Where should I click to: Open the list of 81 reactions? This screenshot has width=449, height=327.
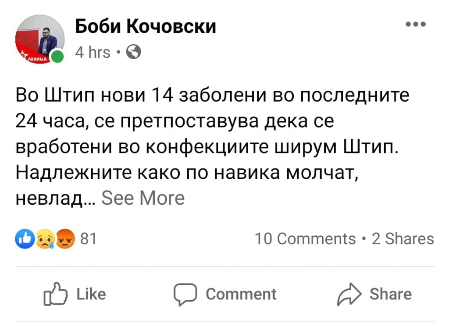(89, 239)
